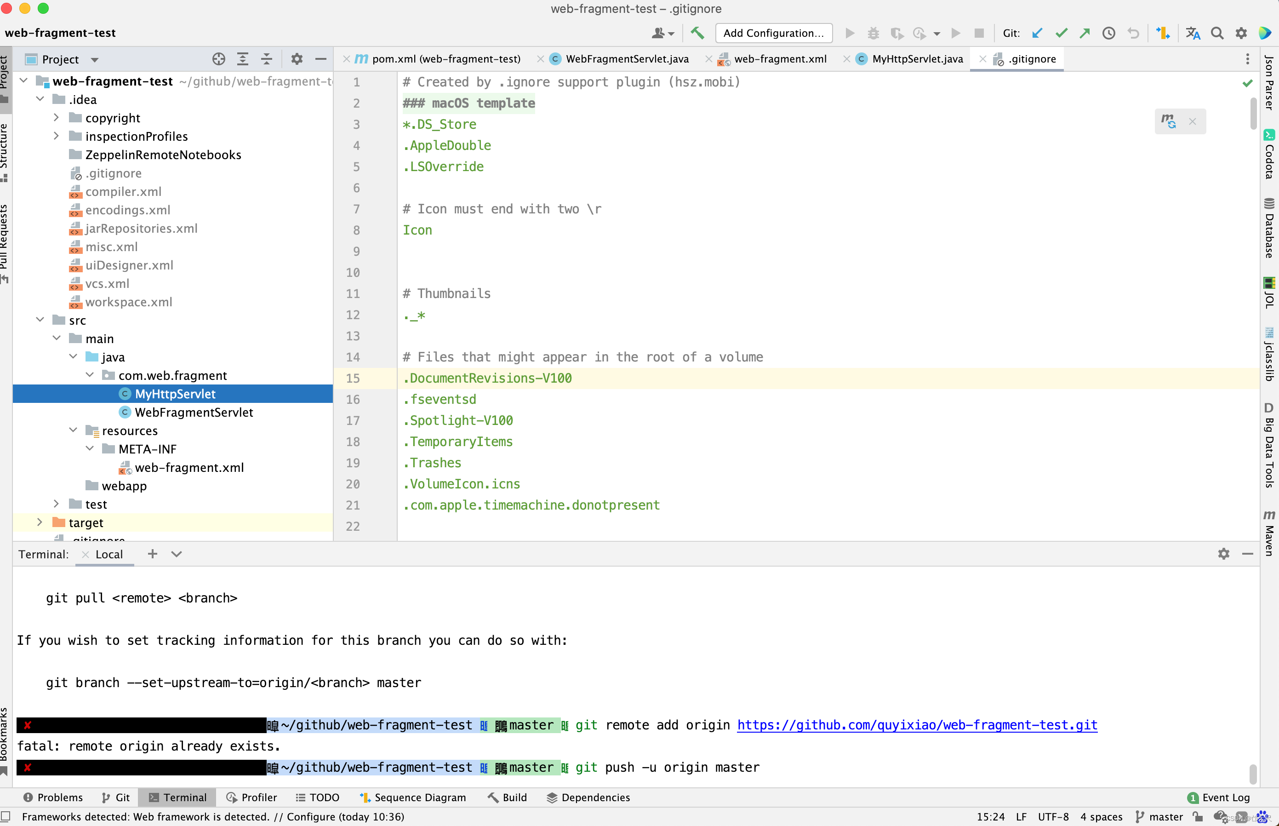The width and height of the screenshot is (1279, 826).
Task: Open the Project view dropdown
Action: [x=95, y=59]
